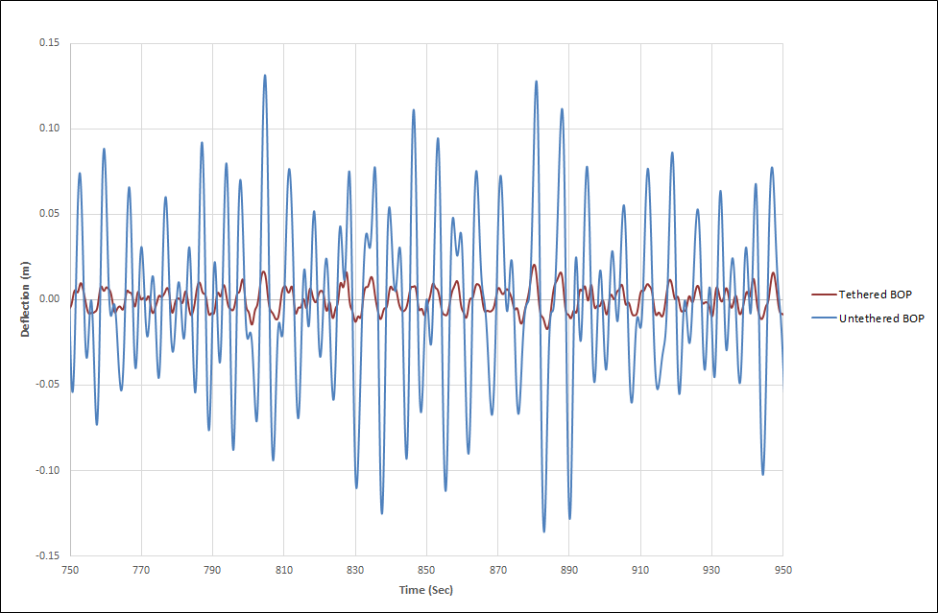The width and height of the screenshot is (938, 613).
Task: Click the 0.15 label on the Y axis
Action: 48,43
